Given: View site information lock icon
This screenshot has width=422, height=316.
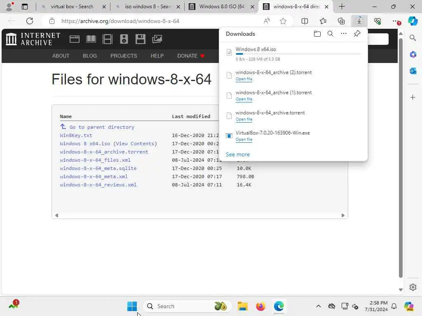Looking at the screenshot, I should point(52,21).
